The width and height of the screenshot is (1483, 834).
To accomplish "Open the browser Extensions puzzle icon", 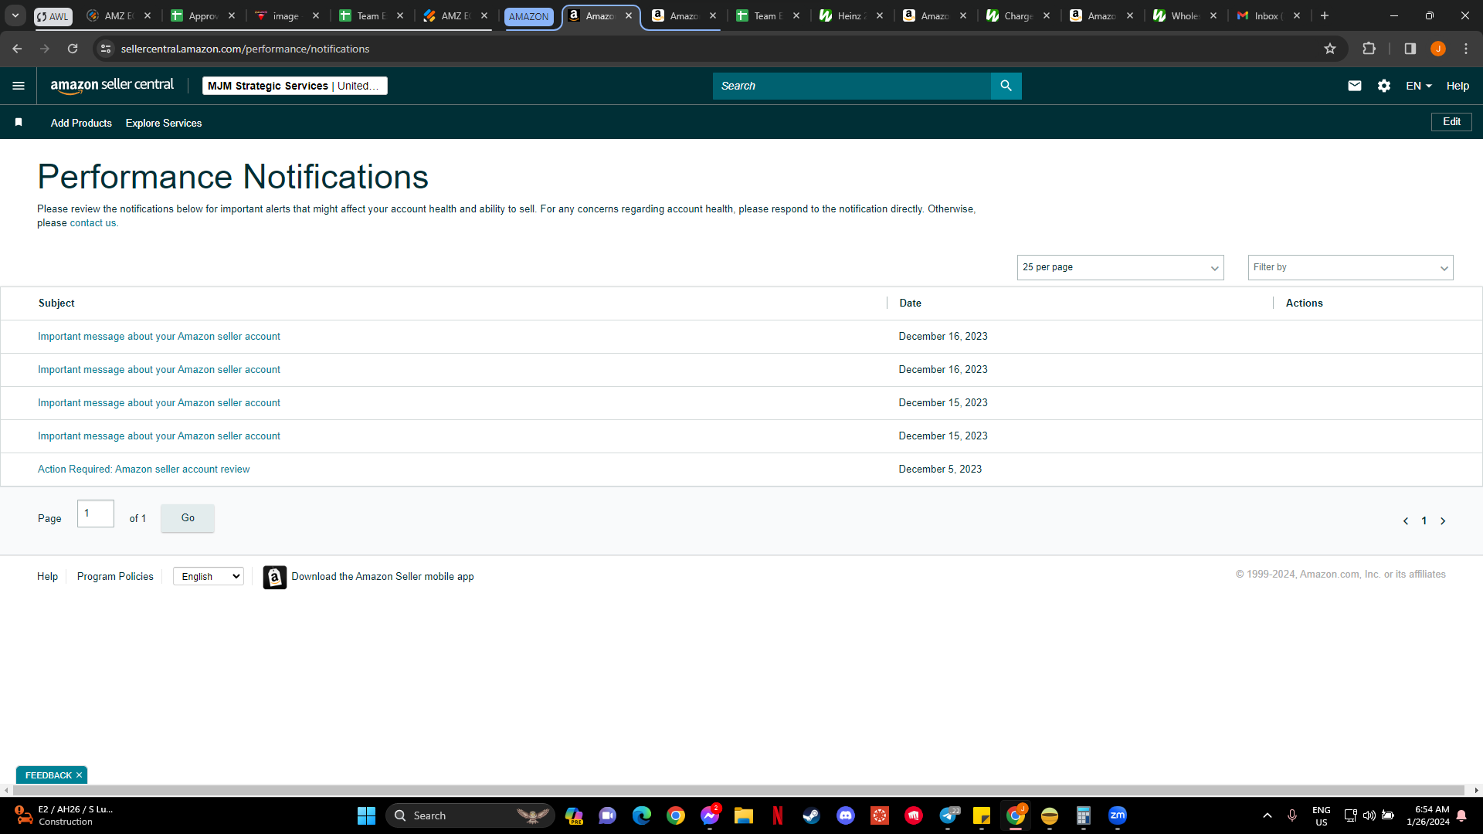I will [1369, 49].
